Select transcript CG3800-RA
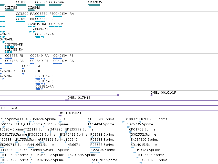The image size is (218, 164). tap(21, 16)
